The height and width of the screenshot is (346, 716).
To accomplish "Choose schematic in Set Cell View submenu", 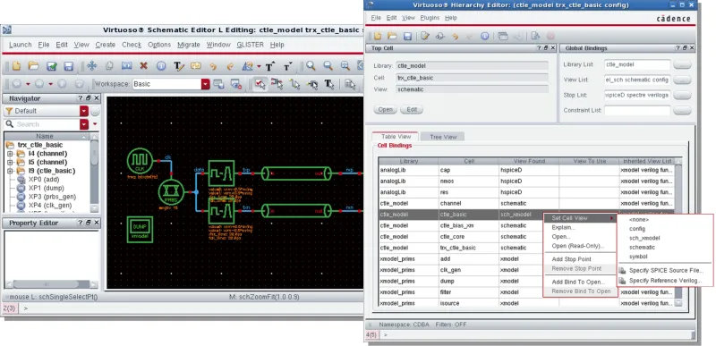I will coord(642,247).
